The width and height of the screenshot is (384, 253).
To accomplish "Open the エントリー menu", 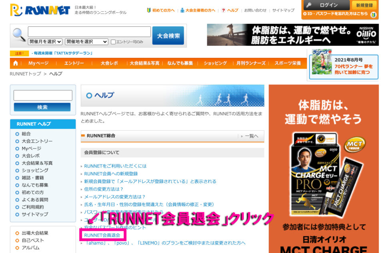I will pos(74,63).
